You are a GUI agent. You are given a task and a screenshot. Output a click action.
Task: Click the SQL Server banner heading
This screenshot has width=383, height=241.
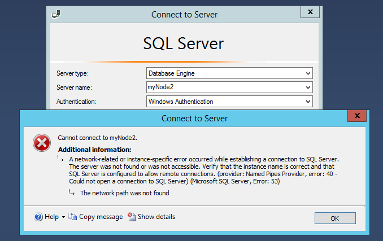(x=184, y=43)
